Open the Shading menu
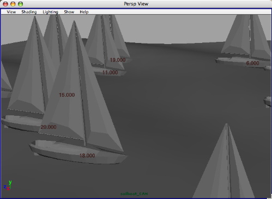 [x=29, y=12]
